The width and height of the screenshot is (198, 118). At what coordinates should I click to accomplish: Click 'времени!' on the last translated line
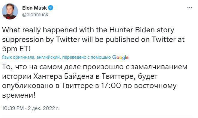19,95
